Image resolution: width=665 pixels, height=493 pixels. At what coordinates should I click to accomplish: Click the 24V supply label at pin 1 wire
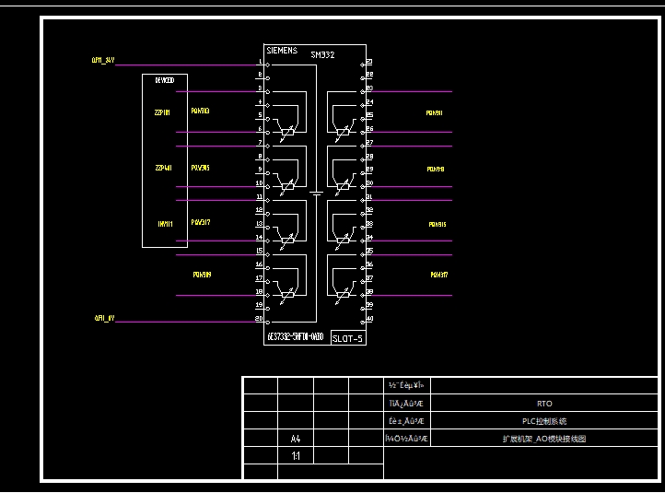click(x=103, y=60)
